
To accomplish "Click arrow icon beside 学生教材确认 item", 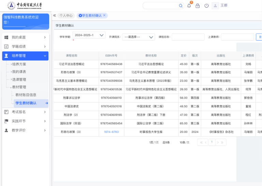I will (x=47, y=103).
